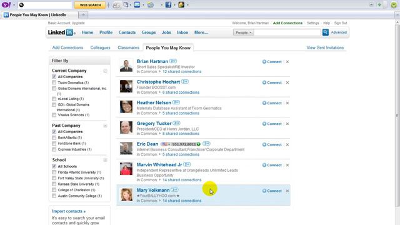400x225 pixels.
Task: Click Eric Dean's phone number badge
Action: coord(181,144)
